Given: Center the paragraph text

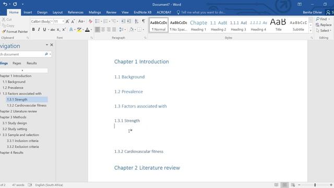Looking at the screenshot, I should click(103, 29).
